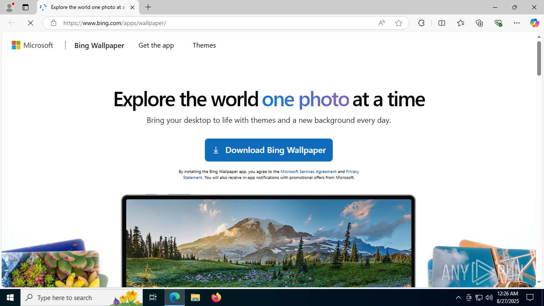Click the Bing Wallpaper heading link

click(x=99, y=45)
